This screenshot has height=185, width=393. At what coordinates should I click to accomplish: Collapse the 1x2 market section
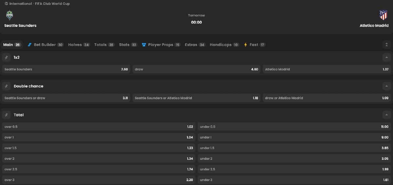pyautogui.click(x=386, y=57)
